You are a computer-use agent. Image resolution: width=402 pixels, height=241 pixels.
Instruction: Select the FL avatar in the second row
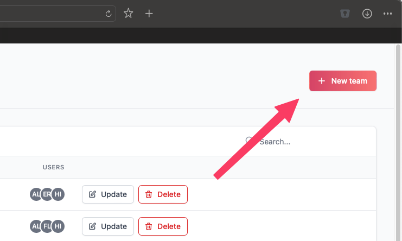(x=47, y=226)
